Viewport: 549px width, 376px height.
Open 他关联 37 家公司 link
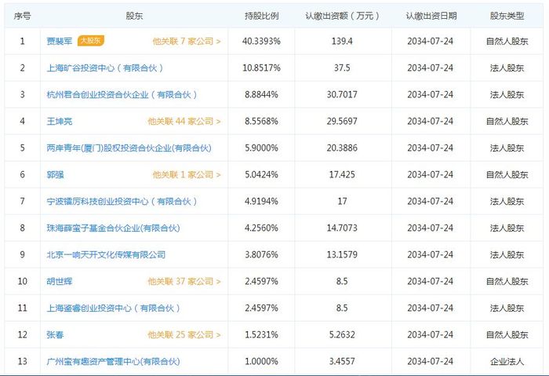184,281
